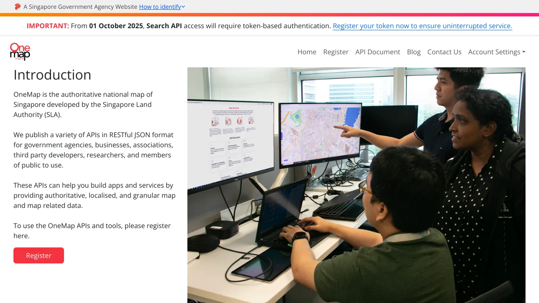Expand the How to identify link

pyautogui.click(x=162, y=7)
